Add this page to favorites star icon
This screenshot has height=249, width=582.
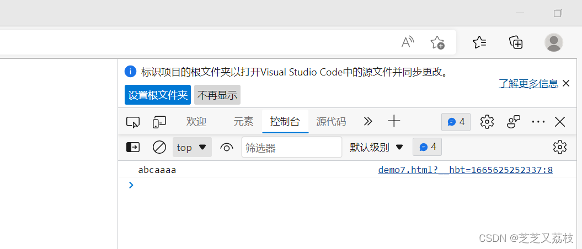437,42
